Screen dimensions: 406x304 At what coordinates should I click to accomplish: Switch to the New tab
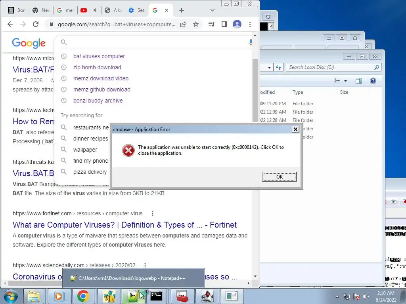41,10
